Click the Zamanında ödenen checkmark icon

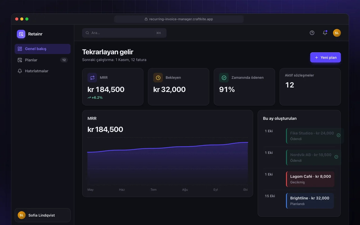224,78
